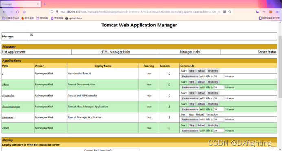
Task: Click the insecure connection lock icon
Action: 57,12
